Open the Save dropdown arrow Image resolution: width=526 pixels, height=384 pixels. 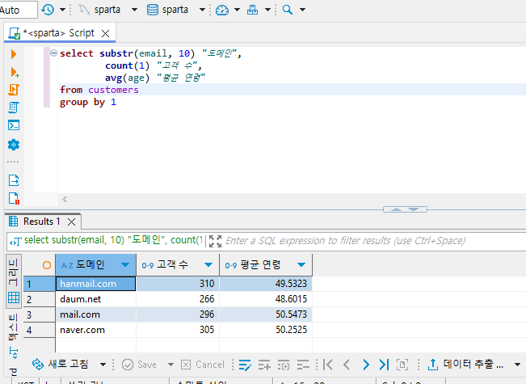click(x=170, y=365)
